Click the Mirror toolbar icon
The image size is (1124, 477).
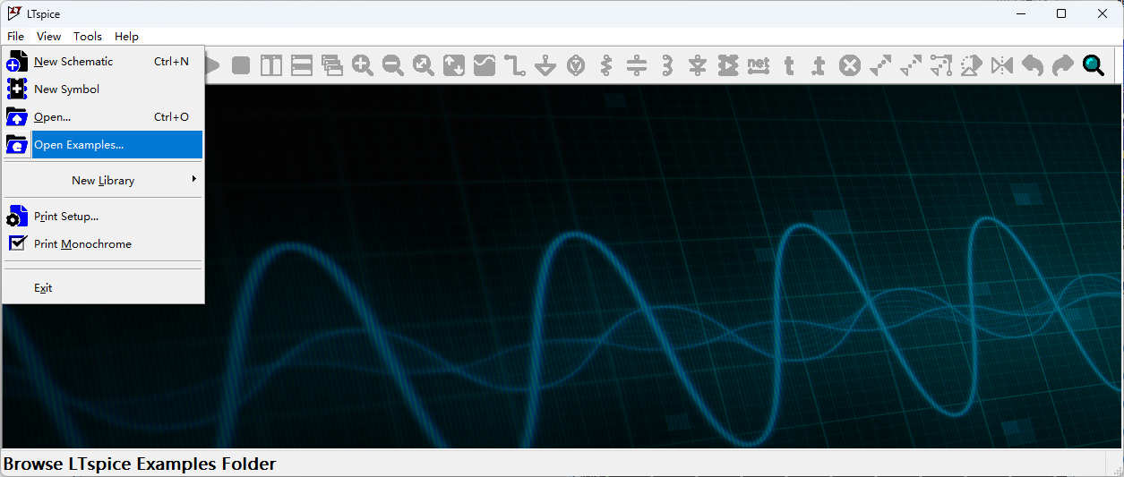(x=1002, y=65)
